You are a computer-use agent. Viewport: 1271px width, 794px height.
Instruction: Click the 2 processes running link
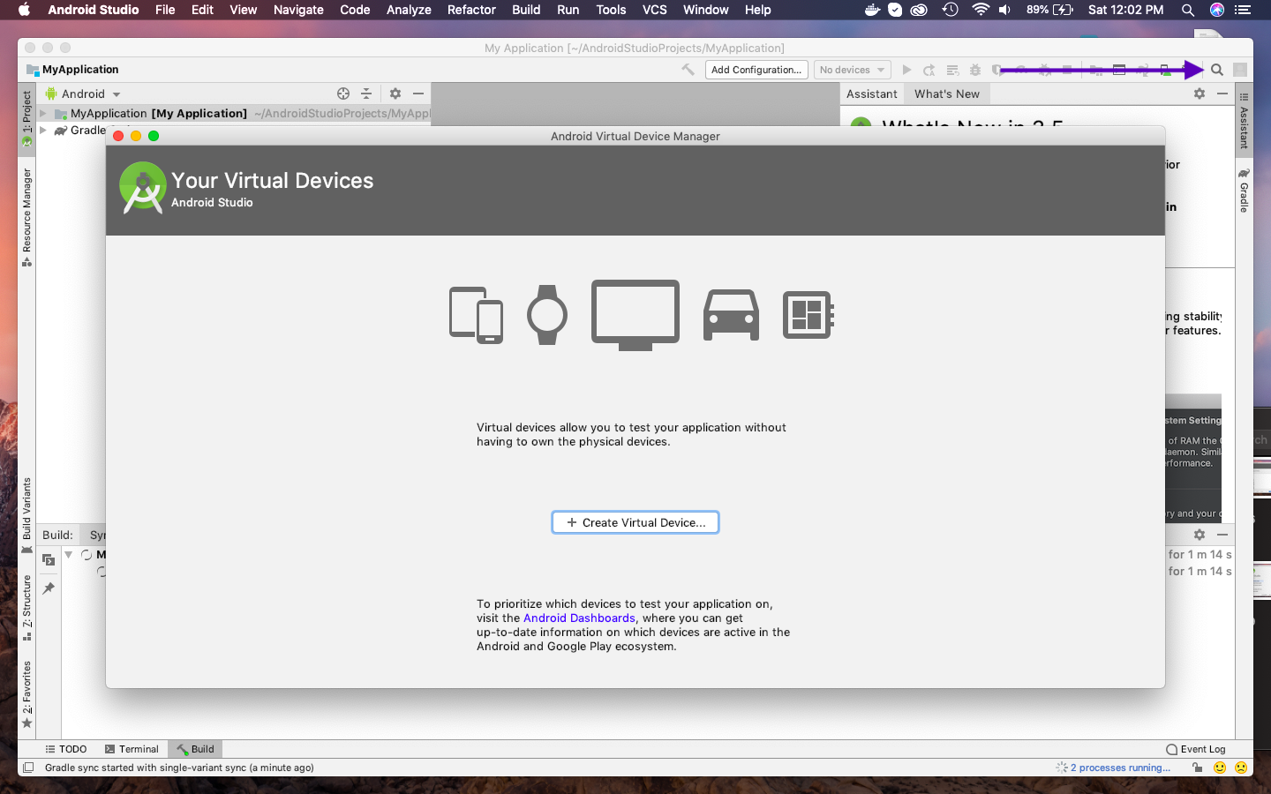pyautogui.click(x=1120, y=768)
